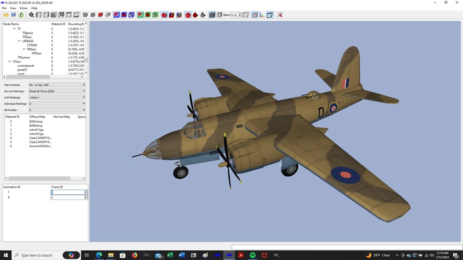The height and width of the screenshot is (260, 463).
Task: Toggle the red ball with highlighted background
Action: pos(188,15)
